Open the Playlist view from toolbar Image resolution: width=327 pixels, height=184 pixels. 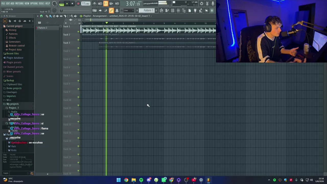click(x=161, y=10)
